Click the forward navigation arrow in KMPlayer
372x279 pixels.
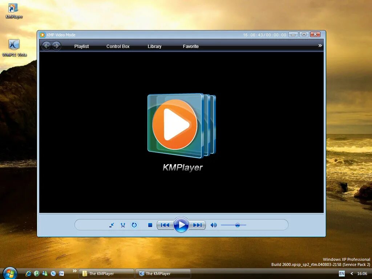56,45
